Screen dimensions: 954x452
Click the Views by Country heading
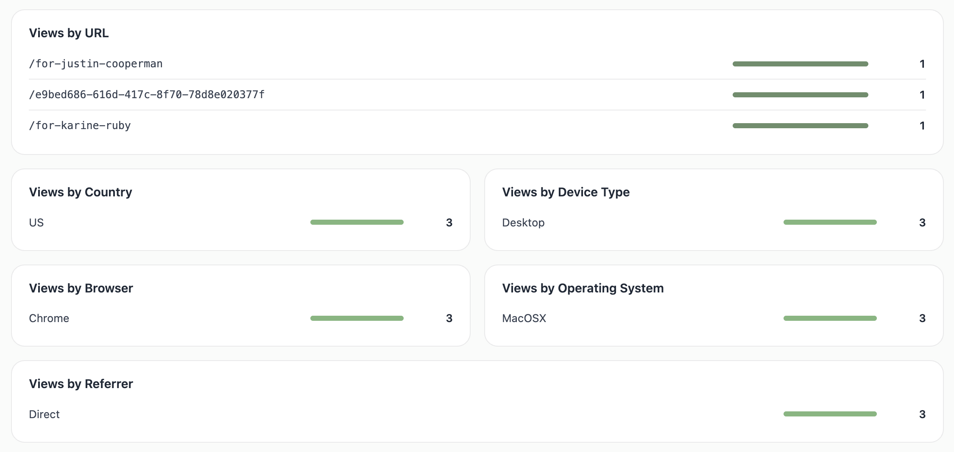coord(81,192)
